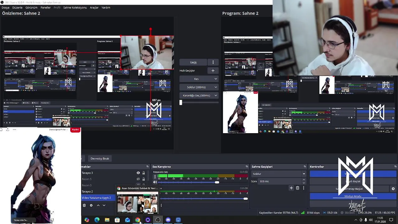This screenshot has height=224, width=398.
Task: Show hidden system tray icons
Action: click(x=356, y=220)
